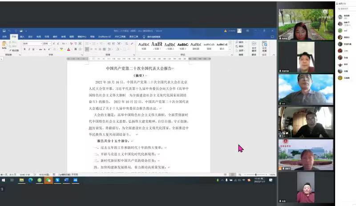
Task: Open the 插入 (Insert) ribbon tab
Action: coord(22,36)
